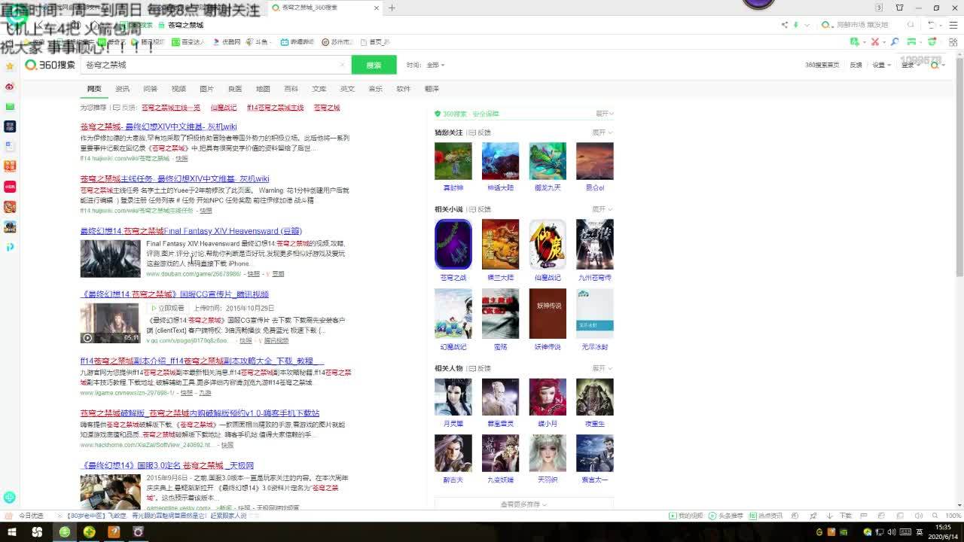The height and width of the screenshot is (542, 964).
Task: Open the 妖神传说 novel thumbnail
Action: tap(548, 314)
